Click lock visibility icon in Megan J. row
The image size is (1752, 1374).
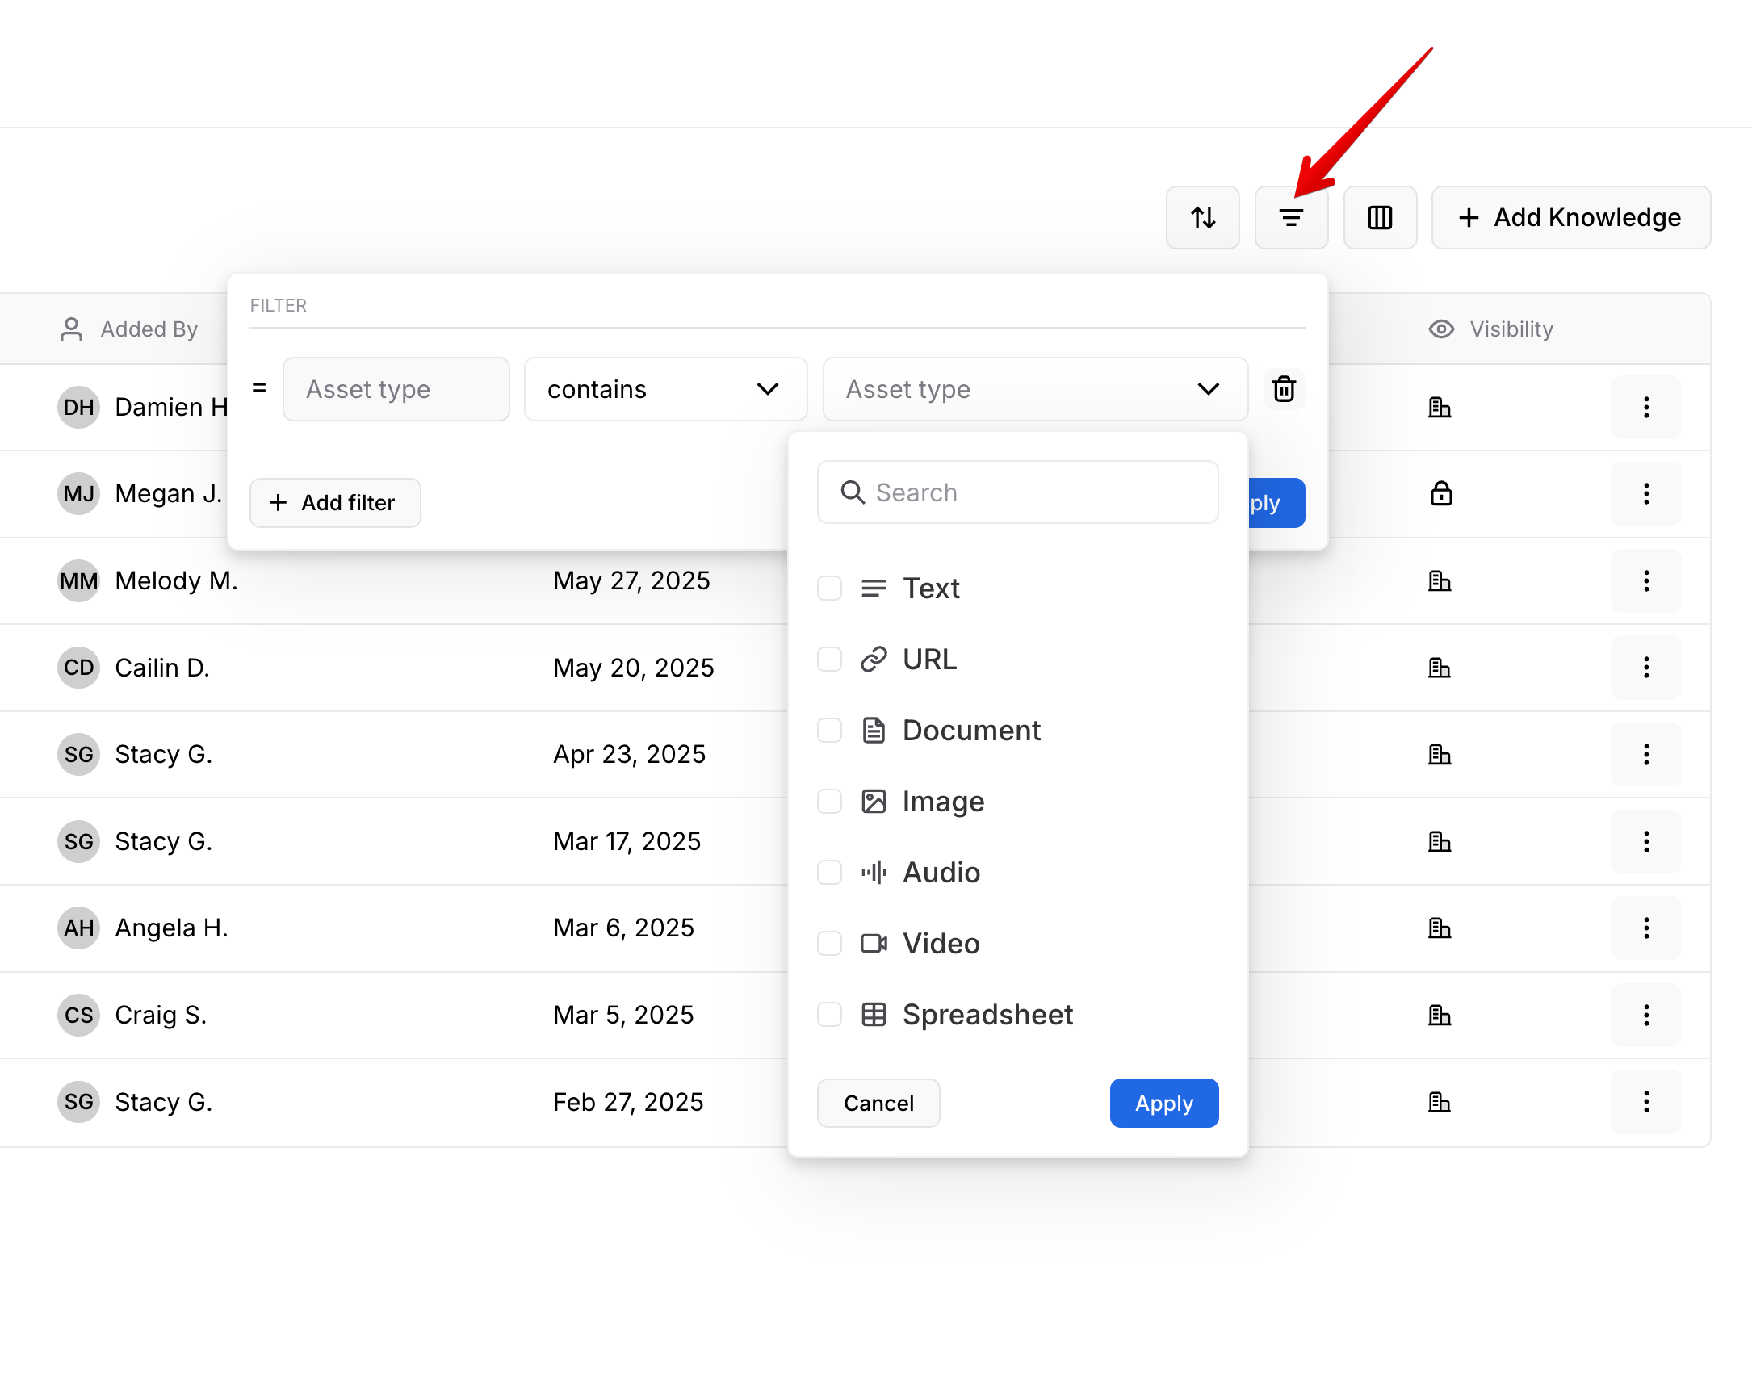[1441, 493]
